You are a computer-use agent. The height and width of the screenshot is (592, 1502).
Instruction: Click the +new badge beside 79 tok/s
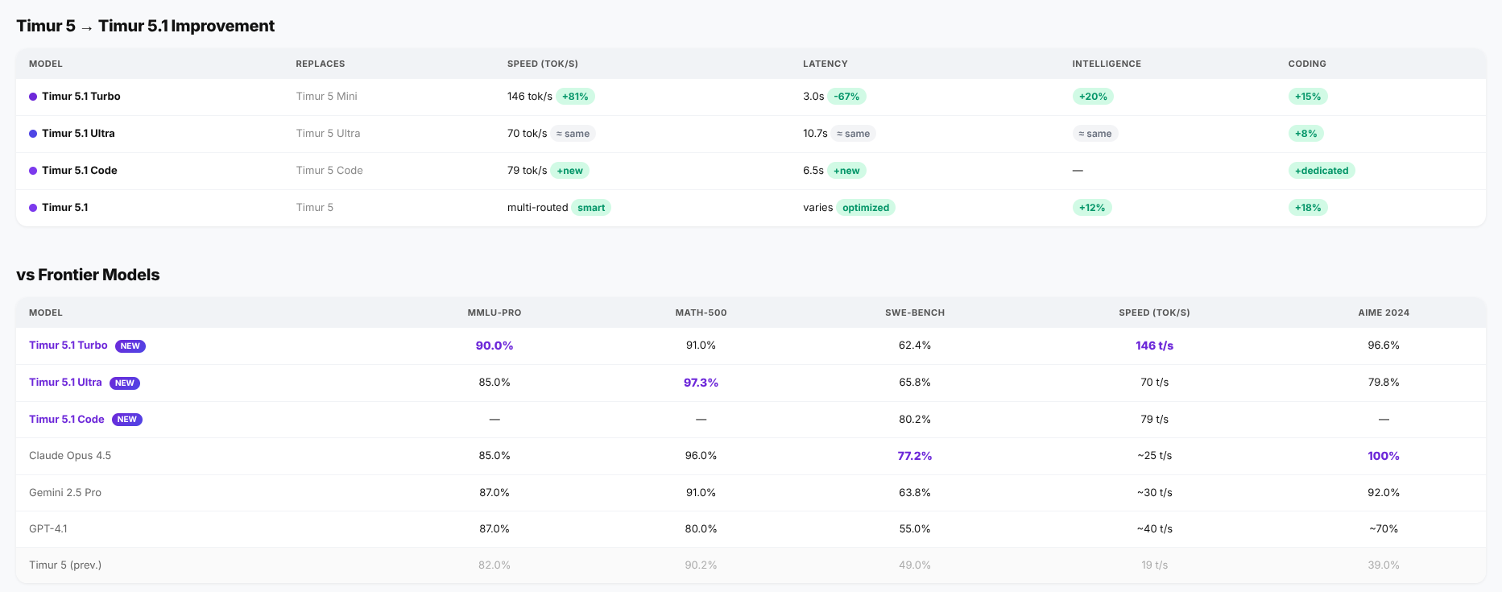point(570,171)
